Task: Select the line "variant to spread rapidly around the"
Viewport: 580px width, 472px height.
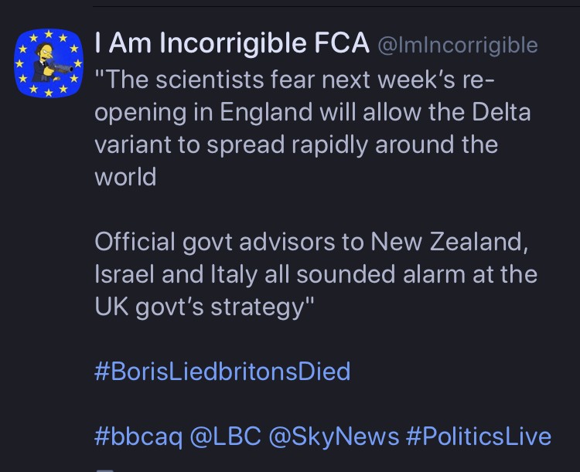Action: click(x=296, y=144)
